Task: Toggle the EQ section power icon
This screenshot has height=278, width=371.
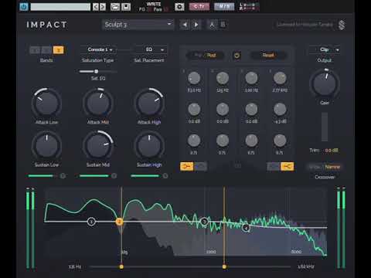Action: [x=237, y=55]
